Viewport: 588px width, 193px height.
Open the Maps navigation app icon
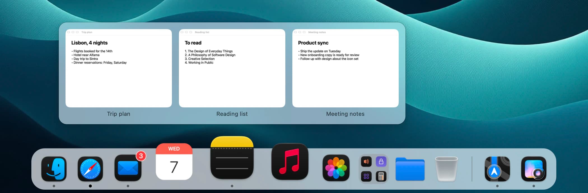coord(497,169)
